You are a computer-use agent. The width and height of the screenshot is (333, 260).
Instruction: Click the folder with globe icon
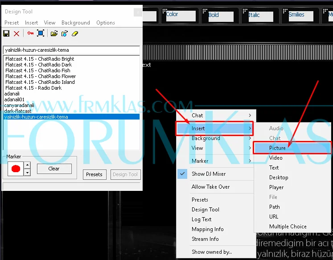point(65,33)
